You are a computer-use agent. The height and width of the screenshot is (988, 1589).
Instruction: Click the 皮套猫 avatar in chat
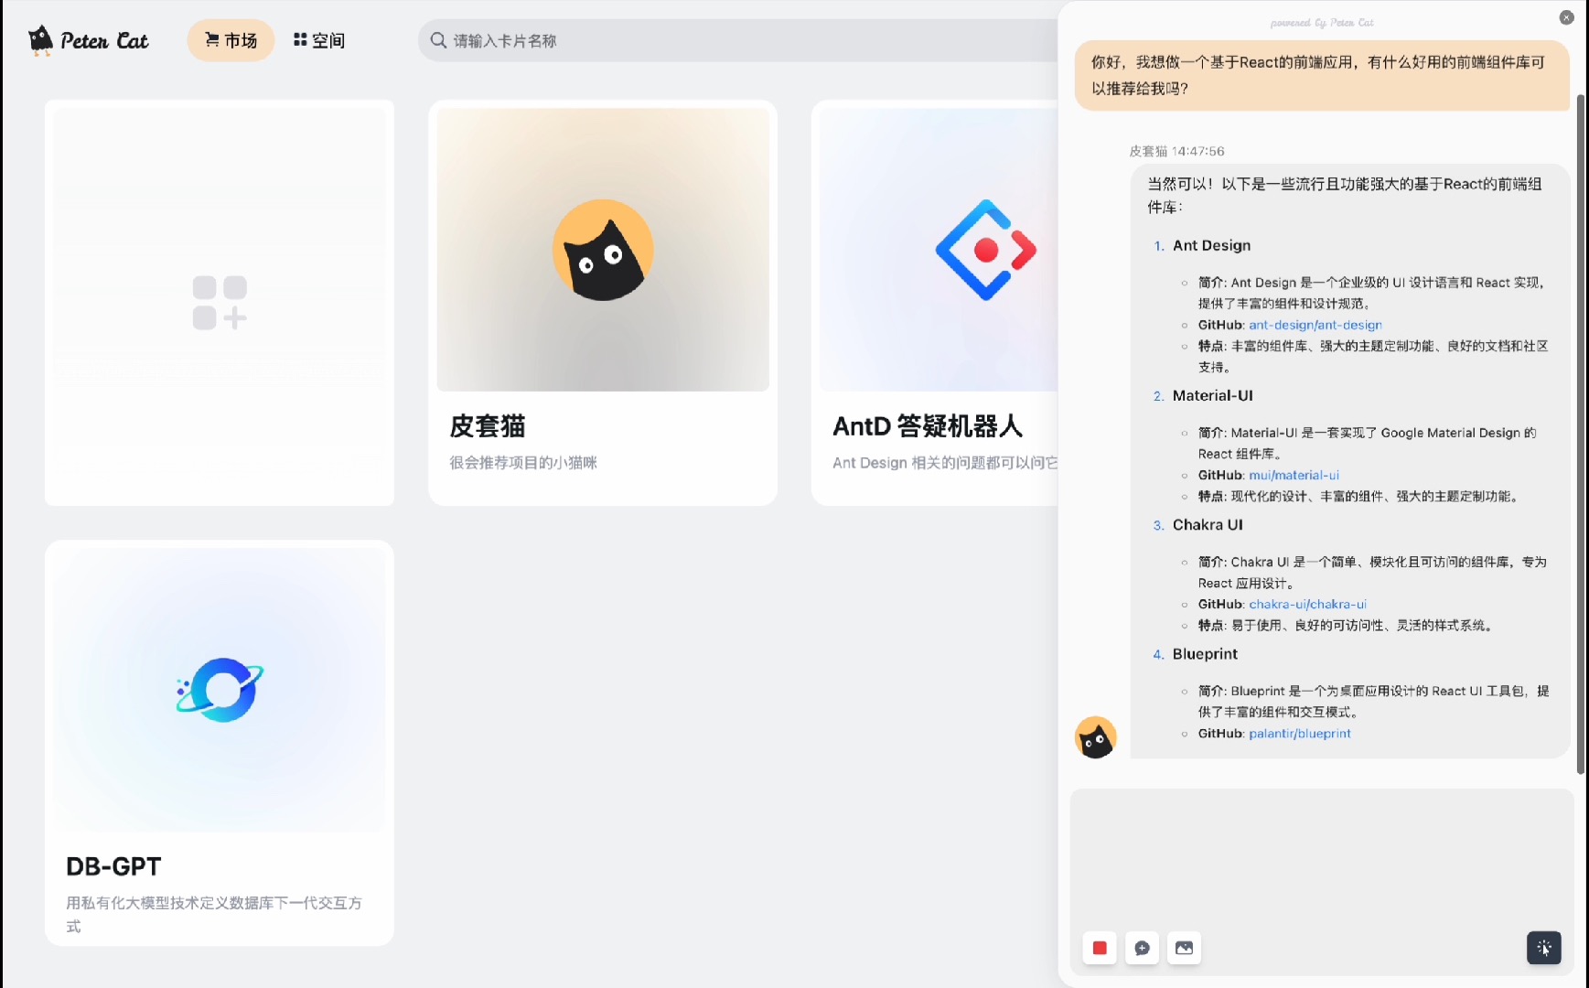point(1095,737)
